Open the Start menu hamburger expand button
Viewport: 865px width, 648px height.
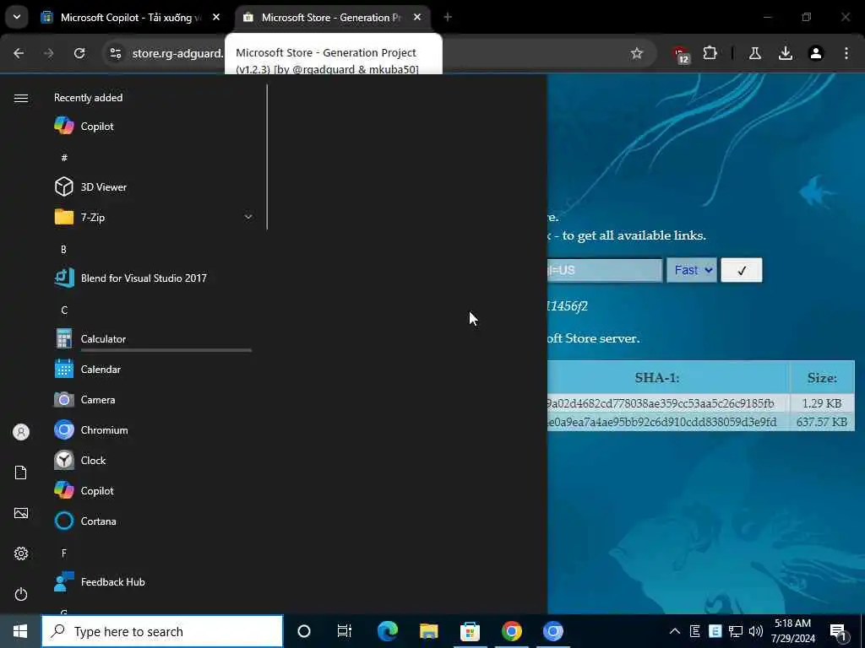21,98
